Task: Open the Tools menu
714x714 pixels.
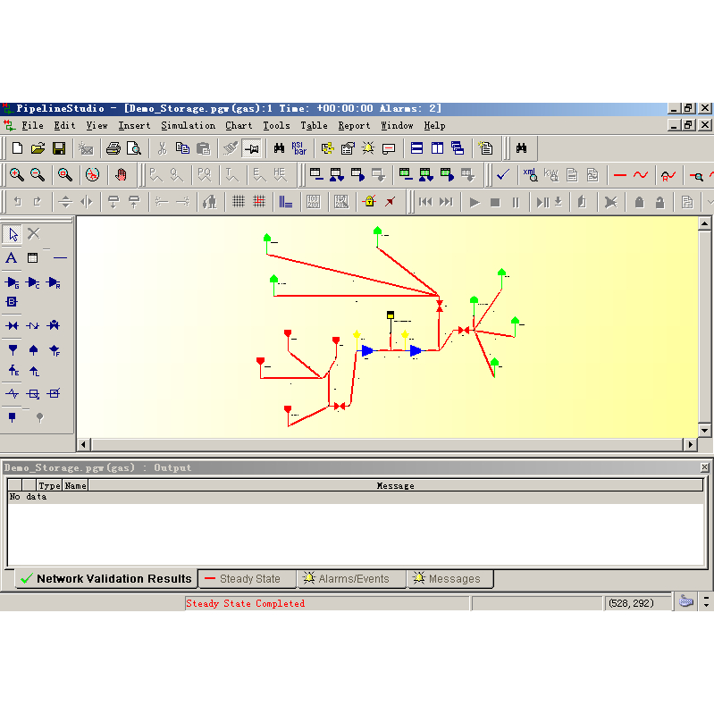Action: (x=276, y=126)
